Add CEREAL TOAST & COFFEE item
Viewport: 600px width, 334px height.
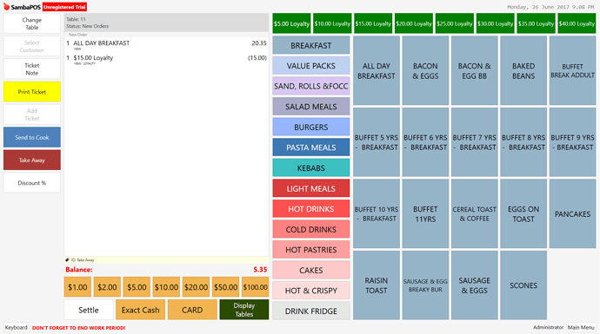click(475, 213)
